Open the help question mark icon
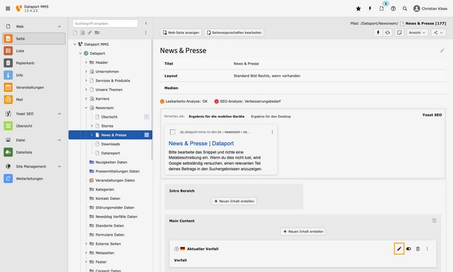The height and width of the screenshot is (272, 453). tap(393, 9)
